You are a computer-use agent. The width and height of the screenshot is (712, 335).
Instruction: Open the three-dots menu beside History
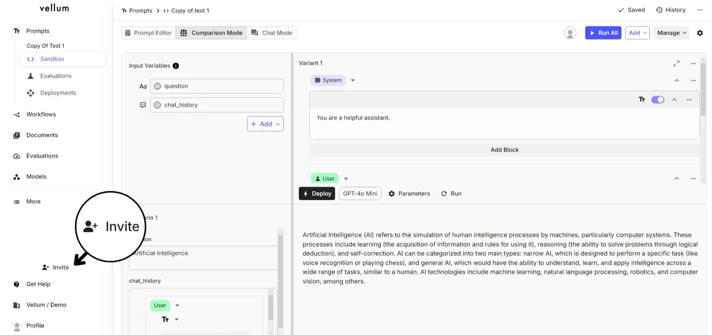(x=700, y=10)
